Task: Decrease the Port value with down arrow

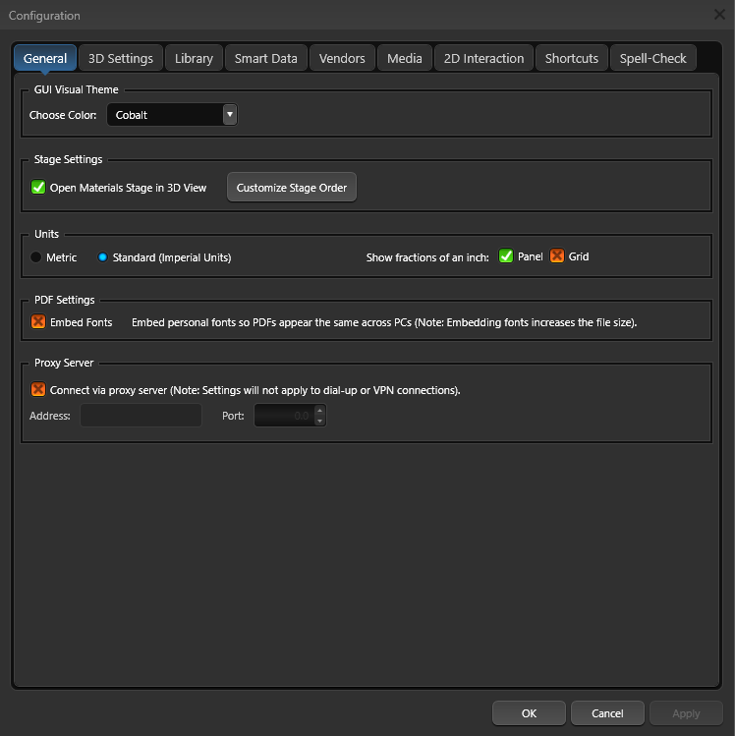Action: tap(319, 421)
